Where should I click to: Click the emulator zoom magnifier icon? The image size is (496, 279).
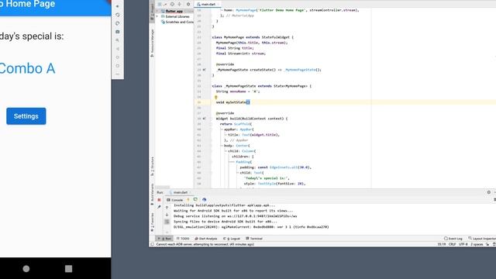(118, 40)
